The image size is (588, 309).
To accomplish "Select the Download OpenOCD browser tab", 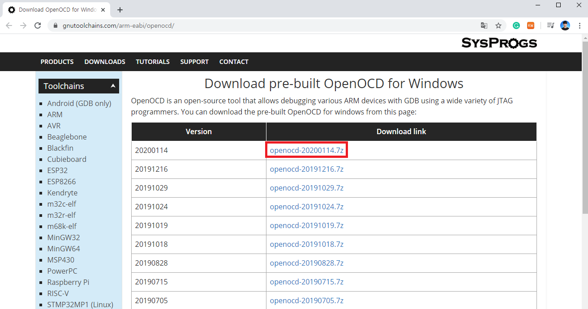I will (57, 10).
